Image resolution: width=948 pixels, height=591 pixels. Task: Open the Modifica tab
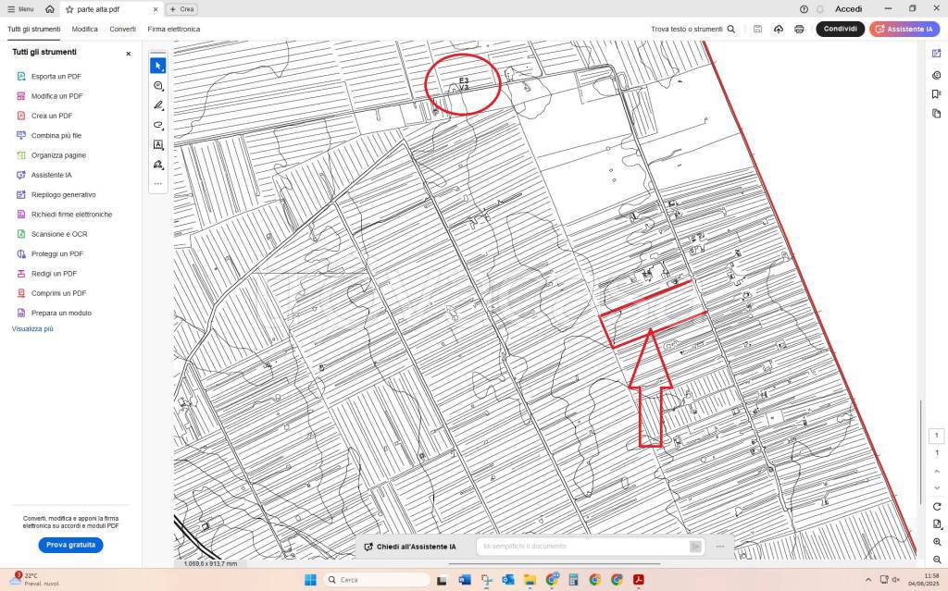pyautogui.click(x=84, y=29)
